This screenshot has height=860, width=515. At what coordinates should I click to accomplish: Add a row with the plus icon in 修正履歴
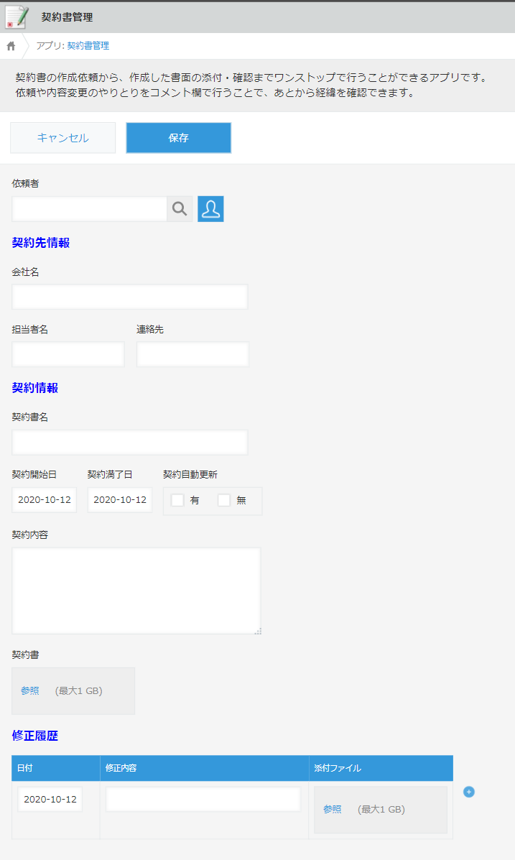(469, 792)
